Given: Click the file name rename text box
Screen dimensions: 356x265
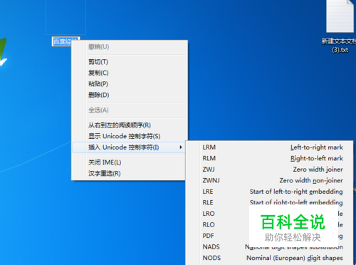Looking at the screenshot, I should pyautogui.click(x=62, y=41).
